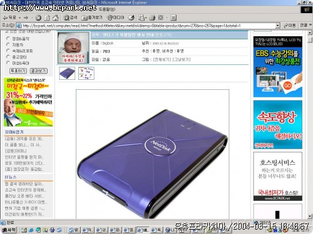Open the 벤처 기업 채용 news link

(25, 208)
